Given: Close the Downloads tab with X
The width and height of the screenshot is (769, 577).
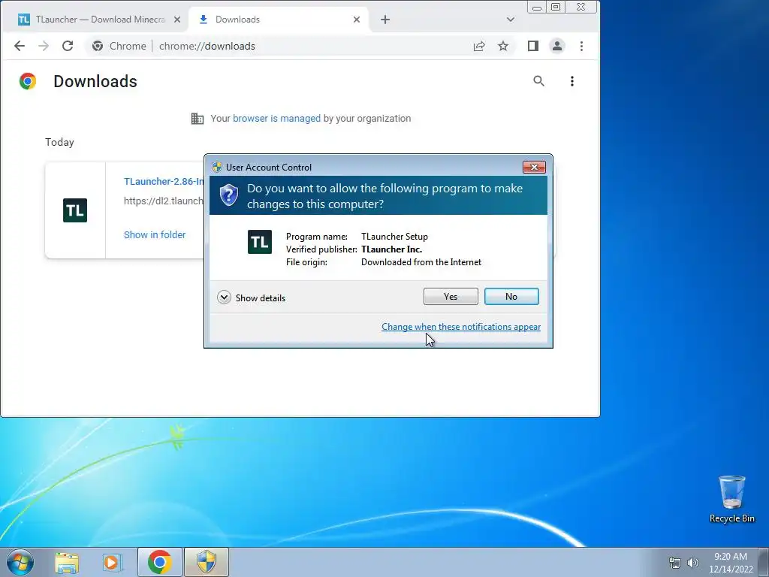Looking at the screenshot, I should point(357,20).
